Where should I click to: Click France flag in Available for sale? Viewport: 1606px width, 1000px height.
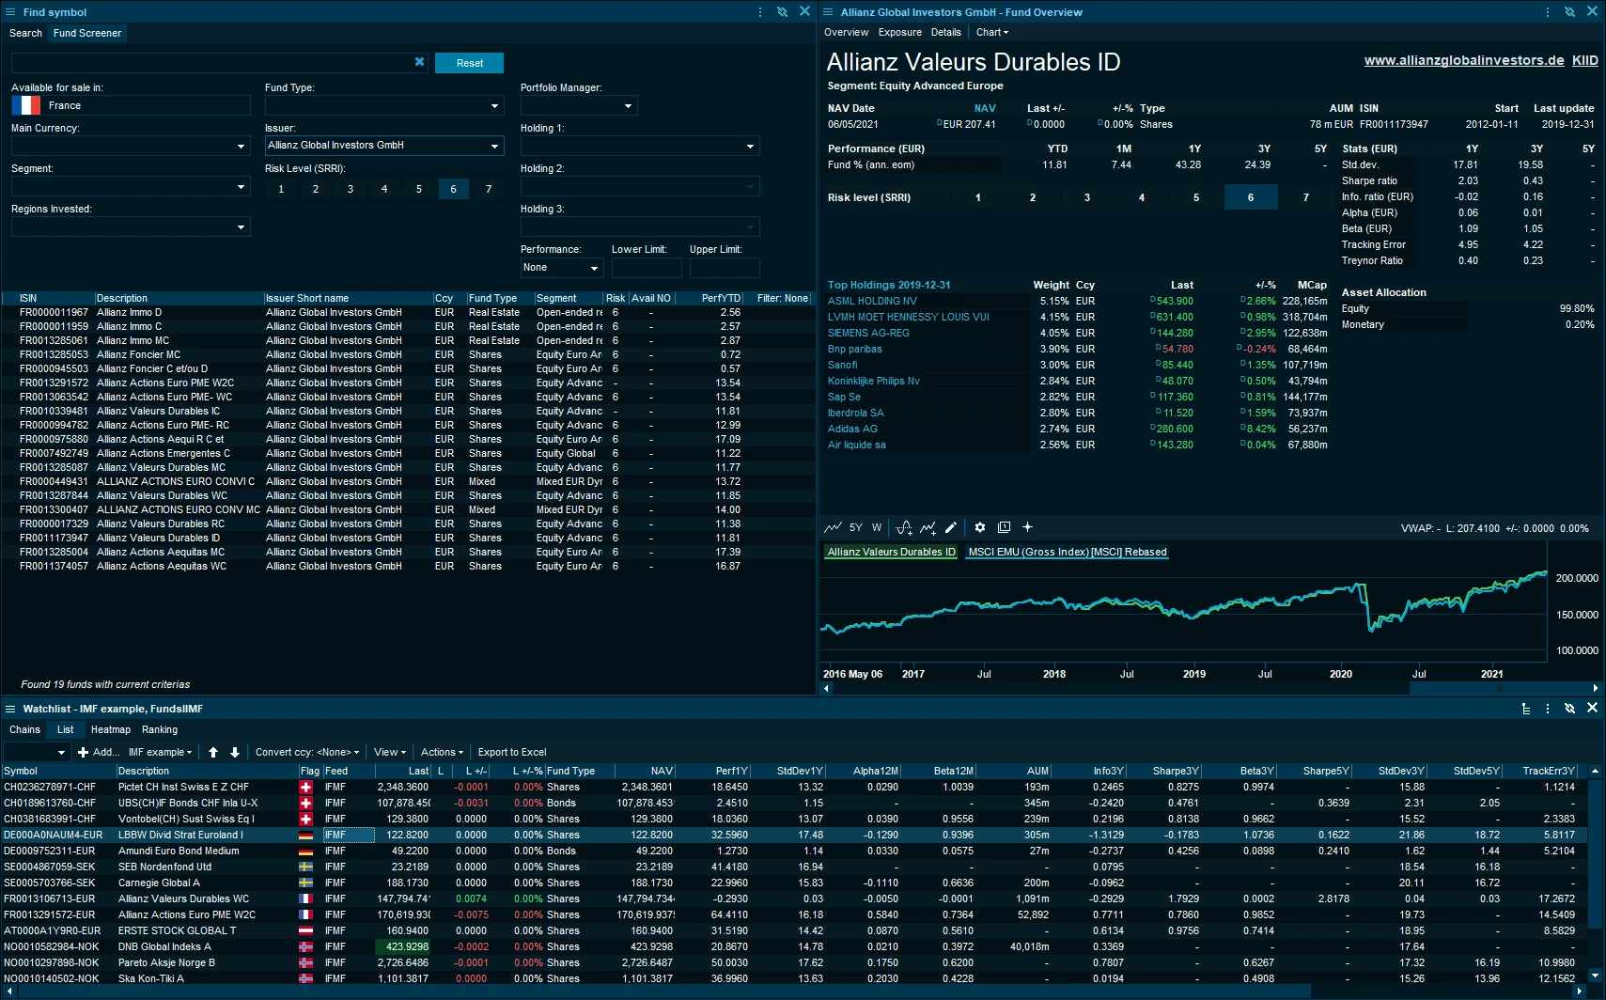(26, 105)
